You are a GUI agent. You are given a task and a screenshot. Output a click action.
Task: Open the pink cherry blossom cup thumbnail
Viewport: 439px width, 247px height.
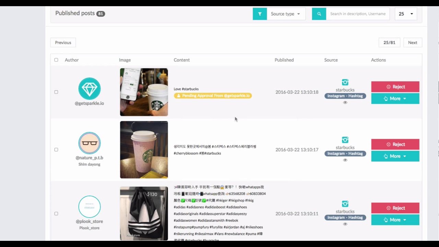pyautogui.click(x=144, y=150)
